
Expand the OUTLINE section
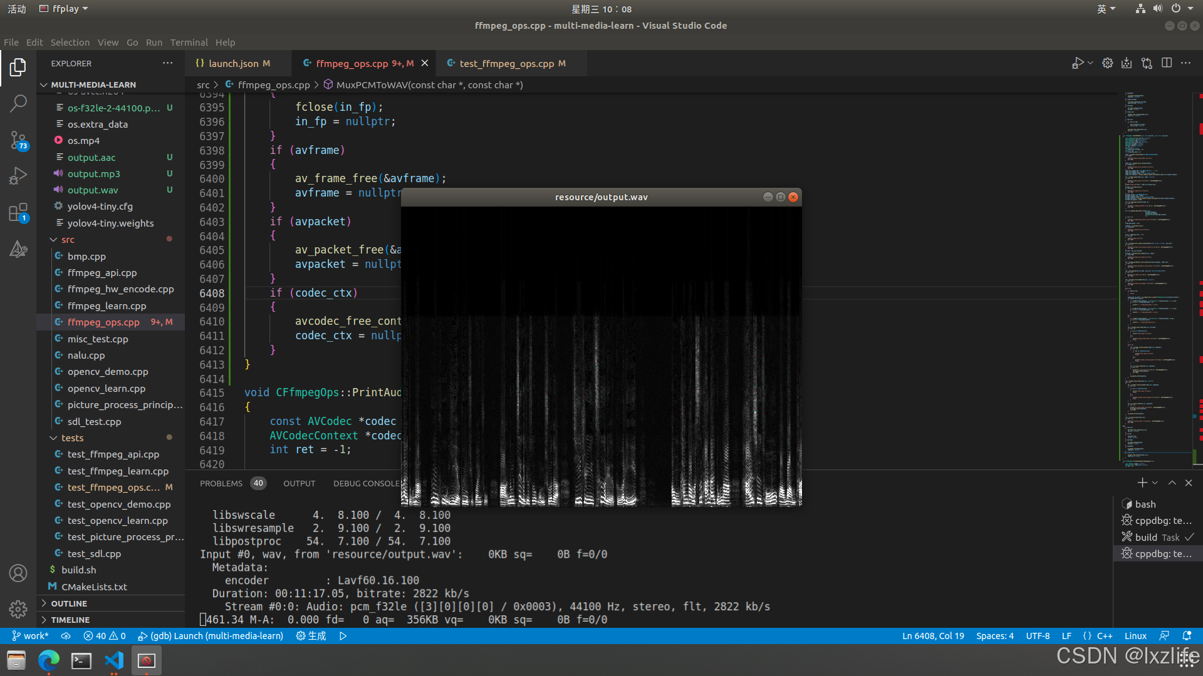click(69, 603)
